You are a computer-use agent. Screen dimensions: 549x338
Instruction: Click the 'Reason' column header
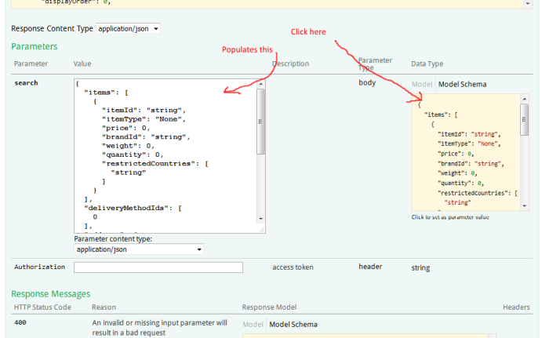pos(104,307)
